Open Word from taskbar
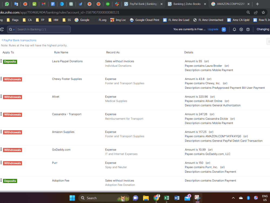The image size is (270, 203). 177,198
